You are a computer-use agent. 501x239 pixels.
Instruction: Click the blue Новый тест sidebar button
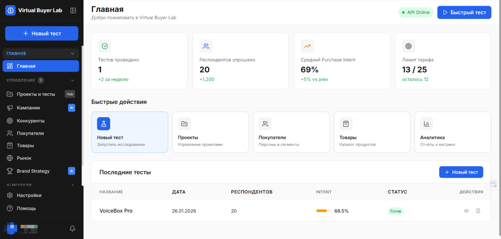coord(42,33)
